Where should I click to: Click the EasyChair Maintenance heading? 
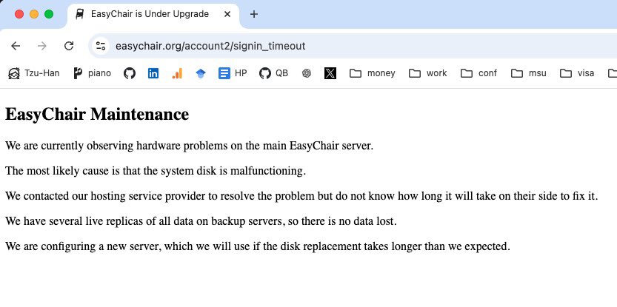pyautogui.click(x=97, y=115)
